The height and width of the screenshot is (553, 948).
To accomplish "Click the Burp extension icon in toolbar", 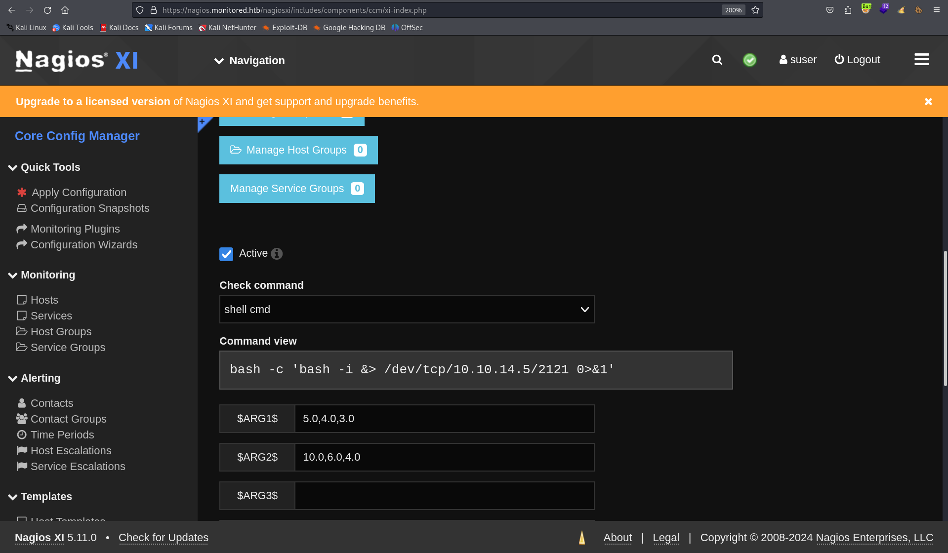I will pos(866,9).
